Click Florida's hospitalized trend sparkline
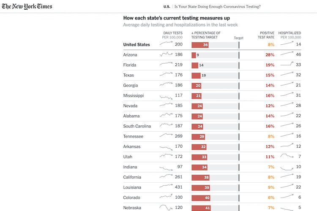Image resolution: width=317 pixels, height=211 pixels. (x=287, y=65)
